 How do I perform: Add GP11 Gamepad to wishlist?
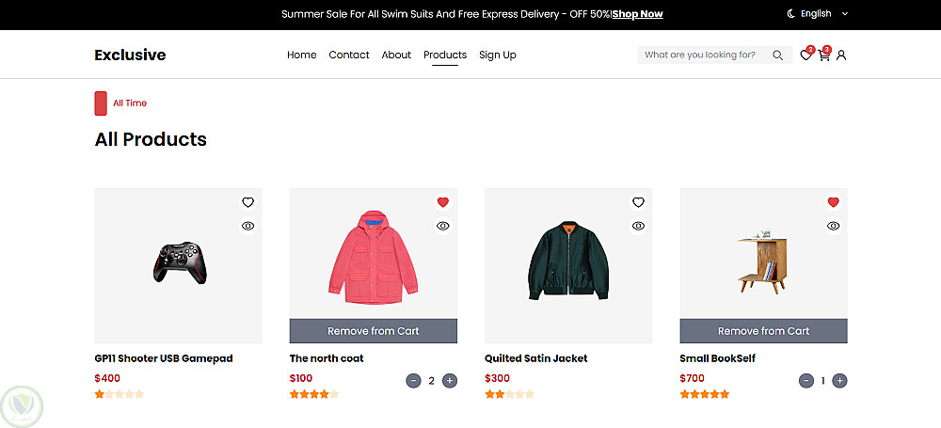pyautogui.click(x=247, y=202)
